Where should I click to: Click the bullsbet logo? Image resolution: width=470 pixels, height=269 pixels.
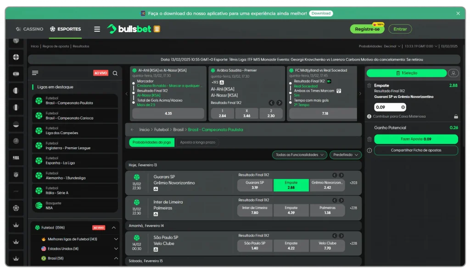click(129, 29)
